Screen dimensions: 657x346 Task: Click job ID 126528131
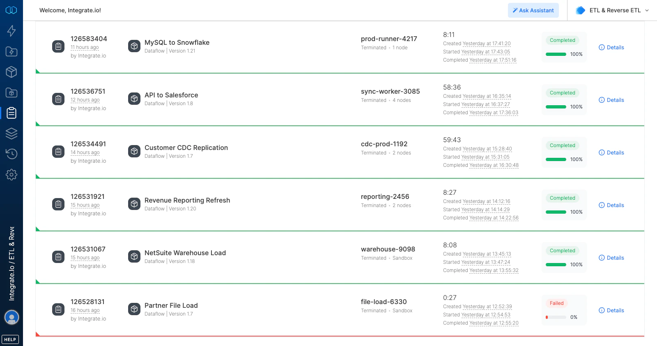(87, 302)
